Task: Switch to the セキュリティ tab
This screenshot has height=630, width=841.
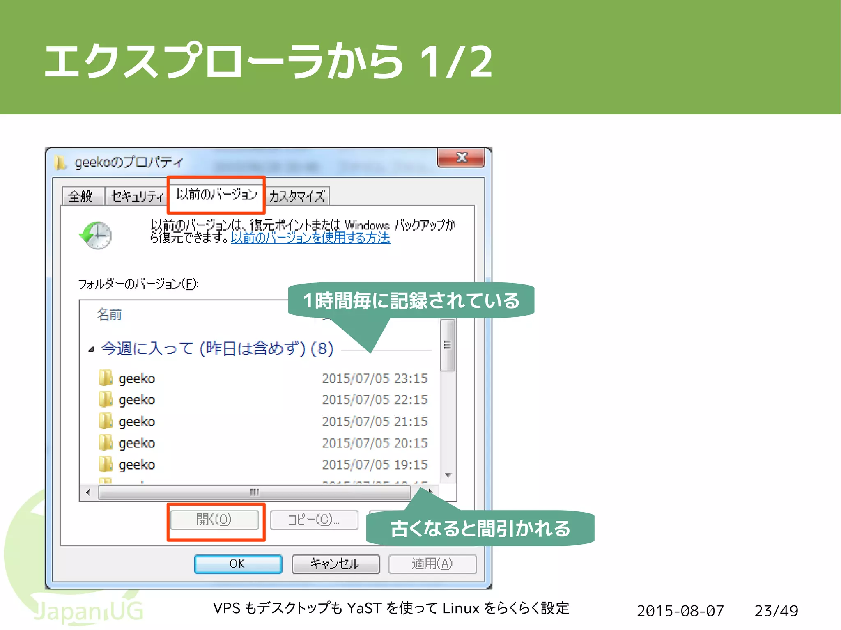Action: 136,196
